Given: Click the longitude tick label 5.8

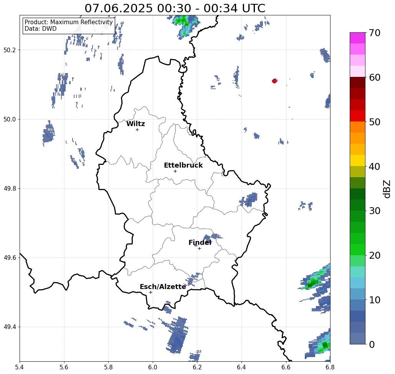Looking at the screenshot, I should 108,367.
